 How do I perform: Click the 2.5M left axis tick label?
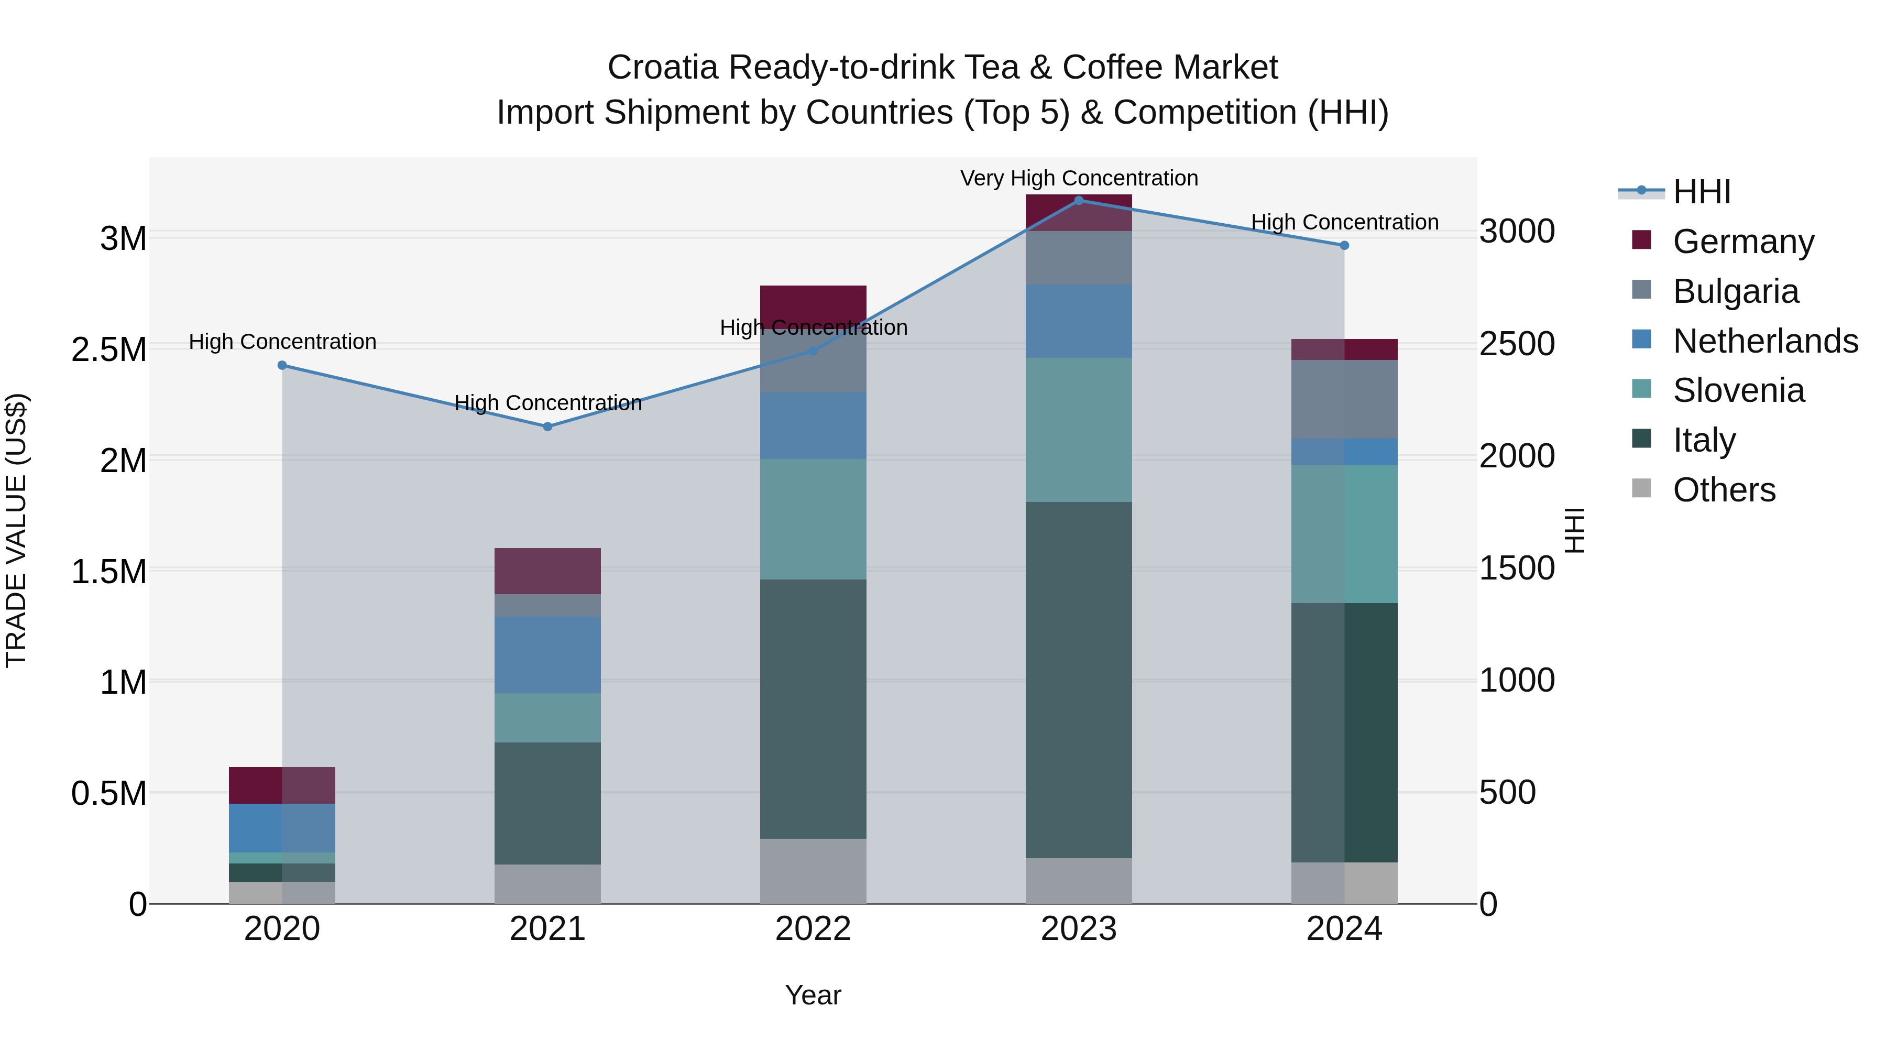tap(109, 350)
